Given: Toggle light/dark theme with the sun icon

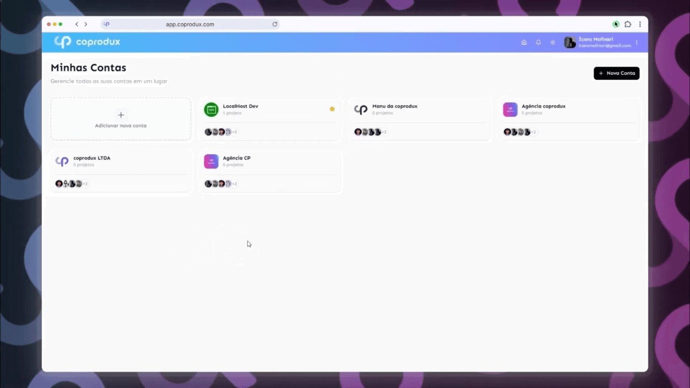Looking at the screenshot, I should point(553,42).
